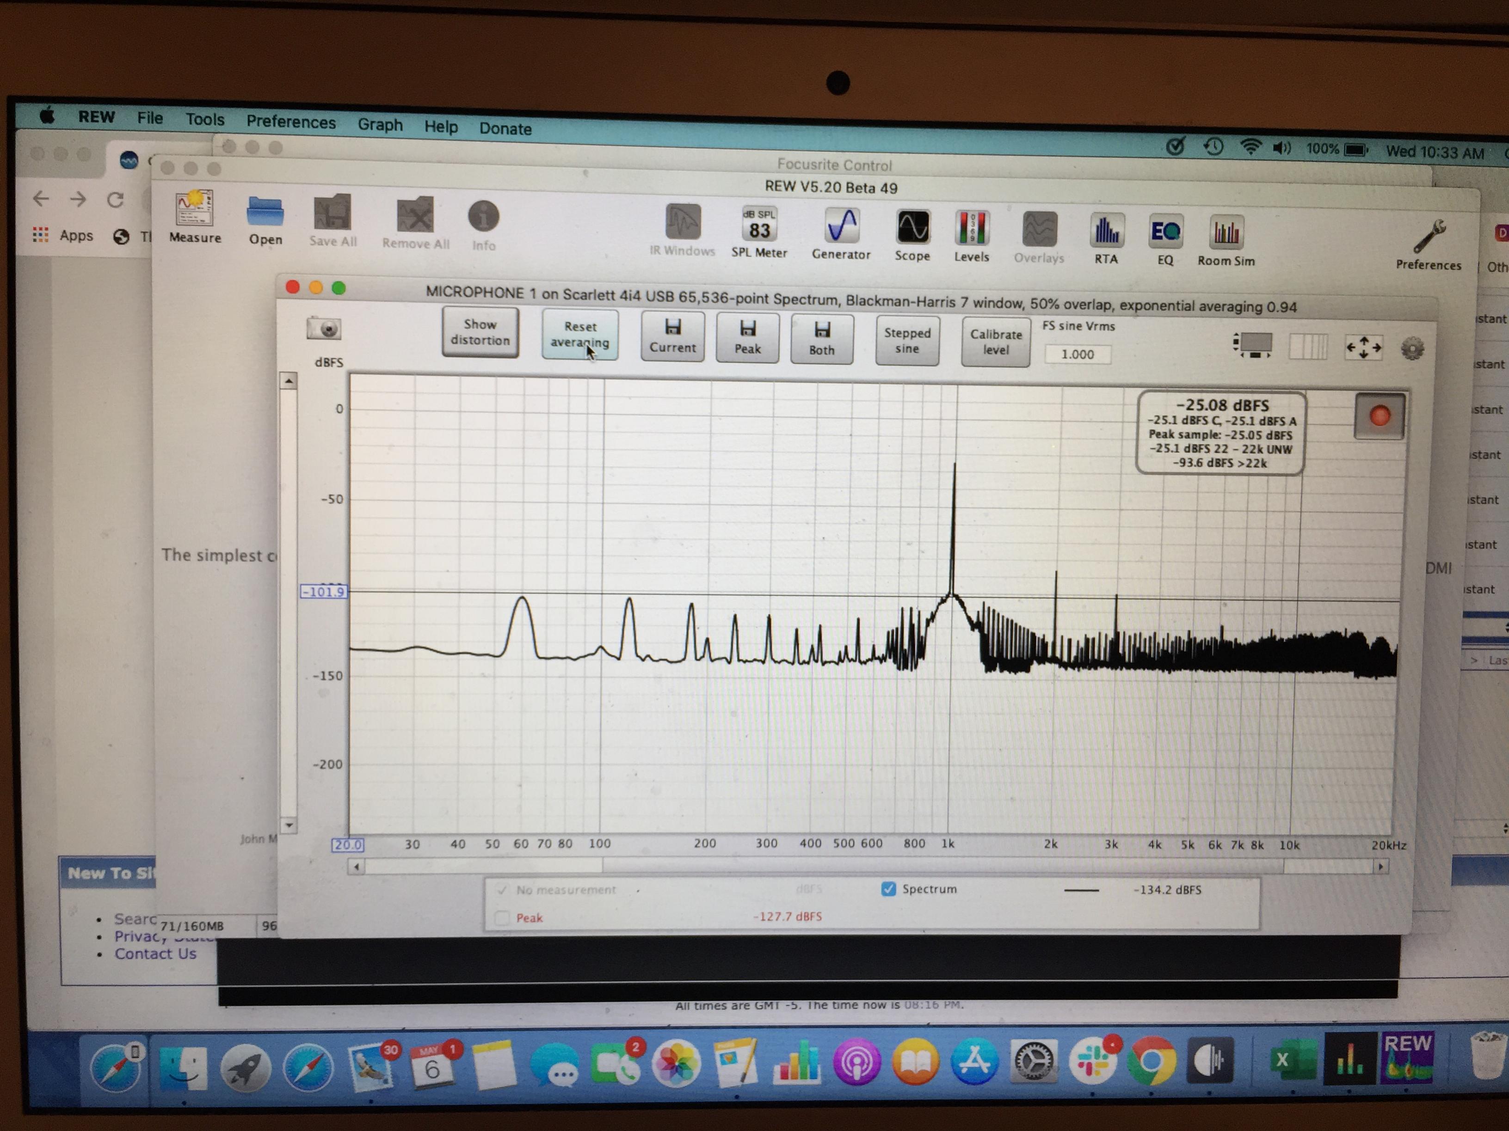Screen dimensions: 1509x1131
Task: Click vertical axis scroll up arrow
Action: [289, 381]
